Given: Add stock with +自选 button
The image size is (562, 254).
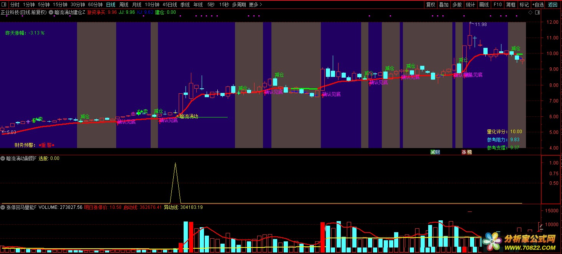Looking at the screenshot, I should [537, 5].
